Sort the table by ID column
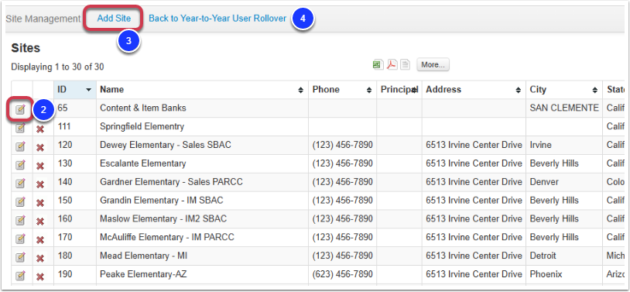The image size is (630, 292). point(75,90)
